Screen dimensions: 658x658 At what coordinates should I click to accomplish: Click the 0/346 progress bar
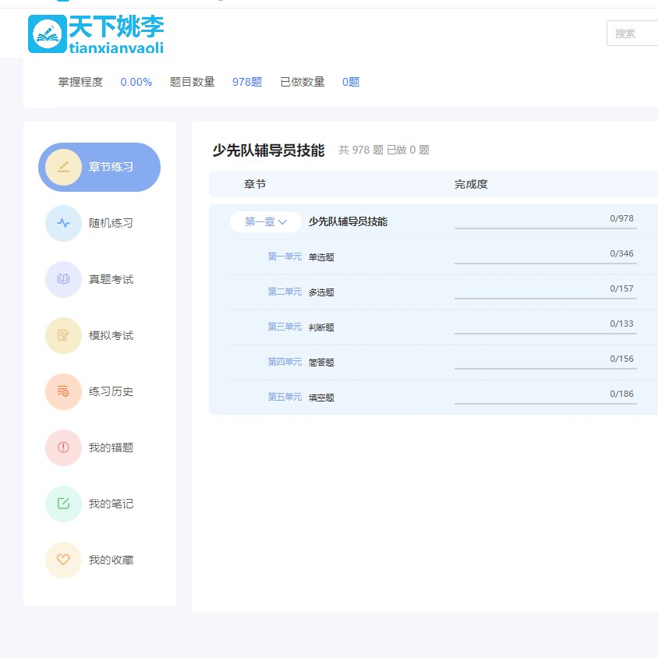(x=545, y=263)
